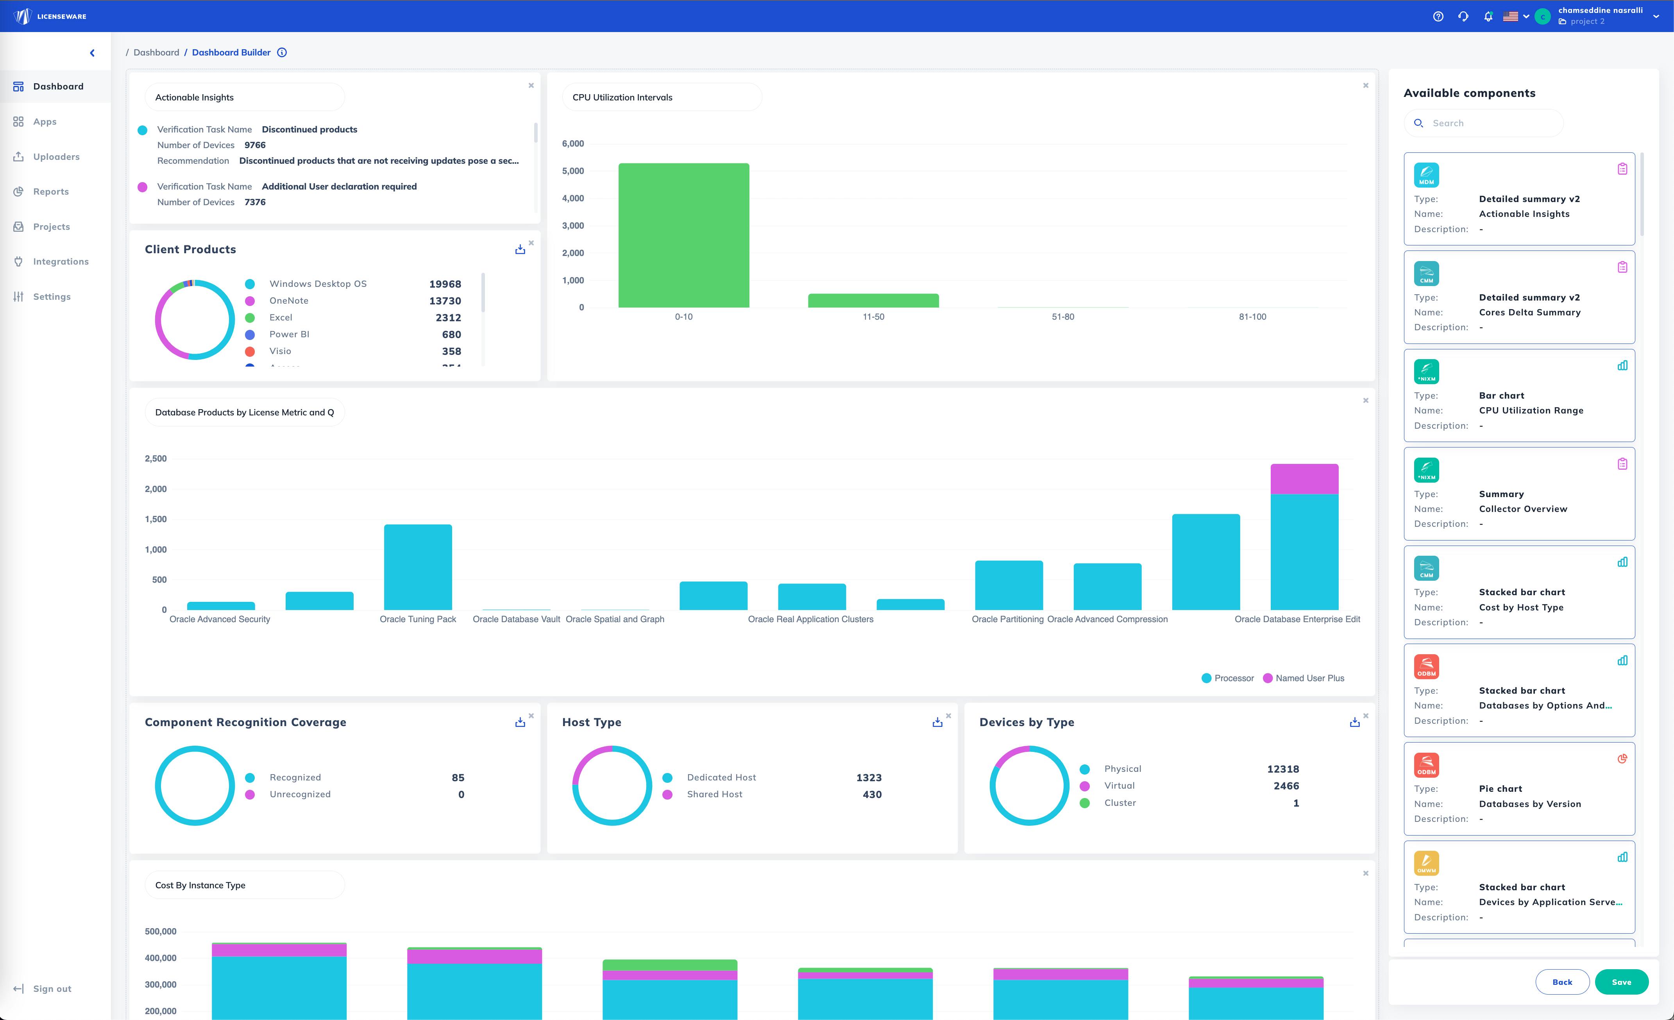
Task: Click bar chart icon on Databases by Options card
Action: point(1622,660)
